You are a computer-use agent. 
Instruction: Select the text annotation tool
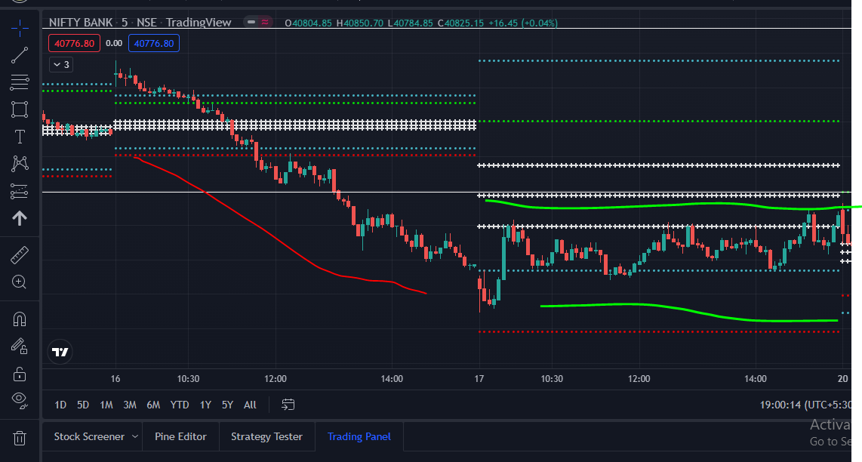(19, 137)
